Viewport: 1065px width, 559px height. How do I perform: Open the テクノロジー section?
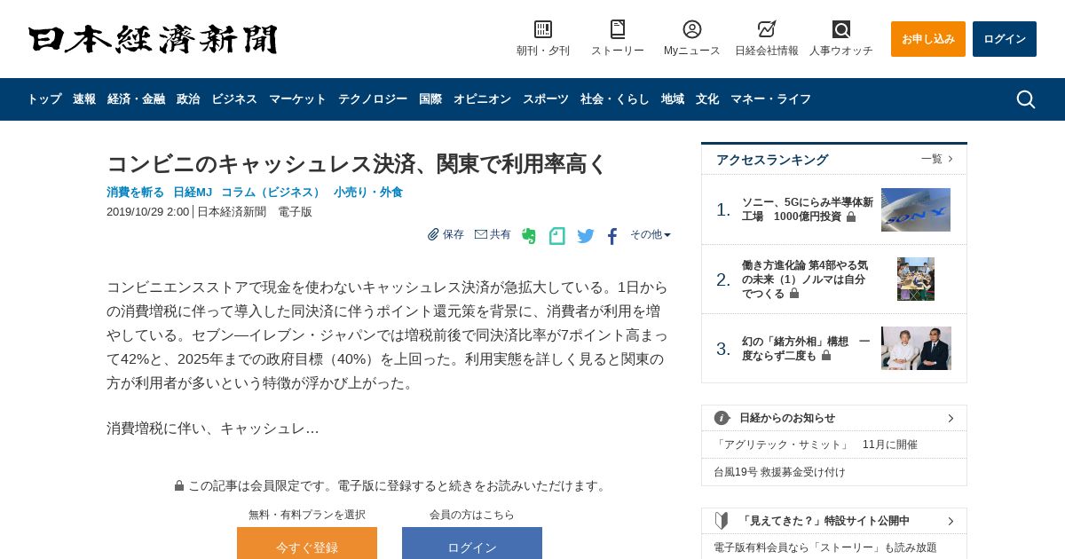[373, 99]
